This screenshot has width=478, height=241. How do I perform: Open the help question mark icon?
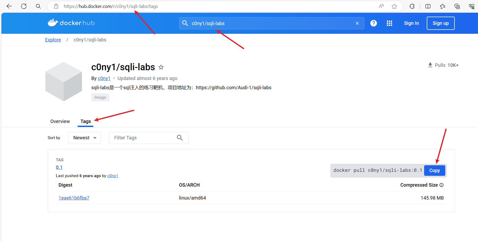374,23
